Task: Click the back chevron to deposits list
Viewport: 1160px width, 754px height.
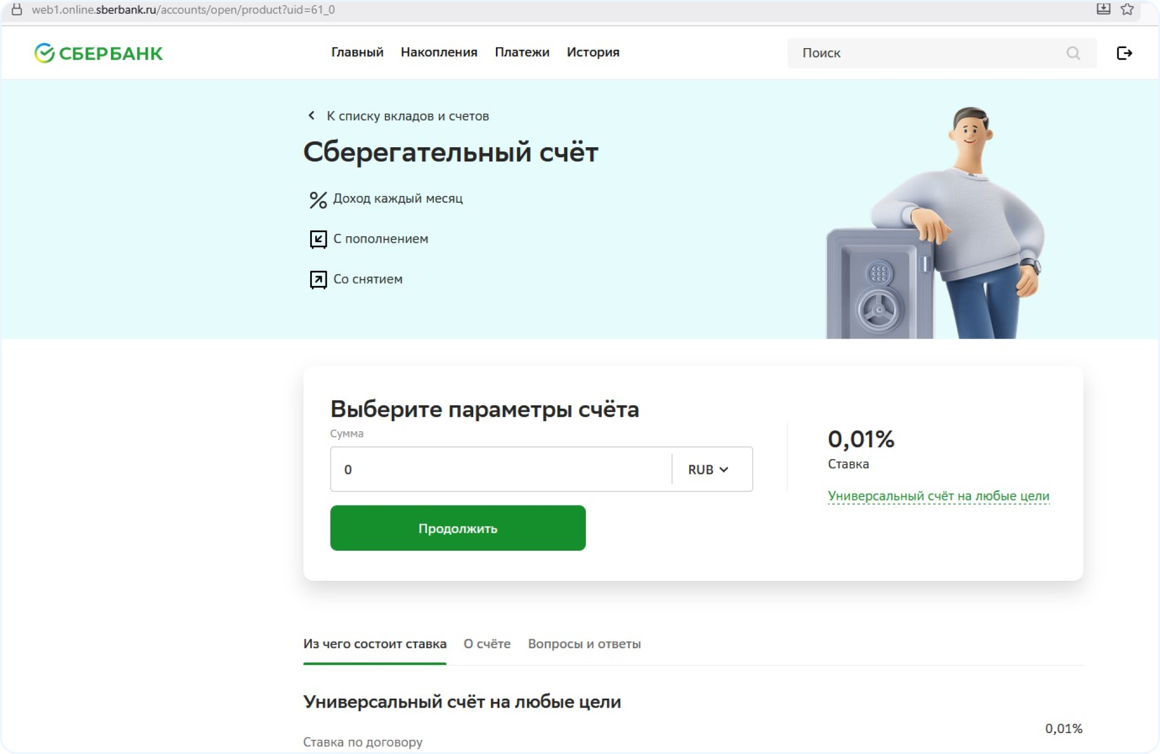Action: (x=311, y=115)
